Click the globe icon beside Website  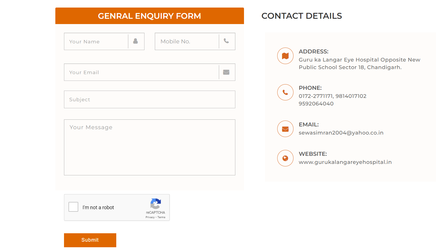click(x=285, y=158)
